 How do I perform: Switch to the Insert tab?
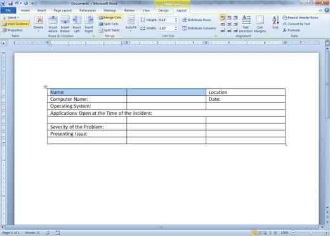point(41,10)
